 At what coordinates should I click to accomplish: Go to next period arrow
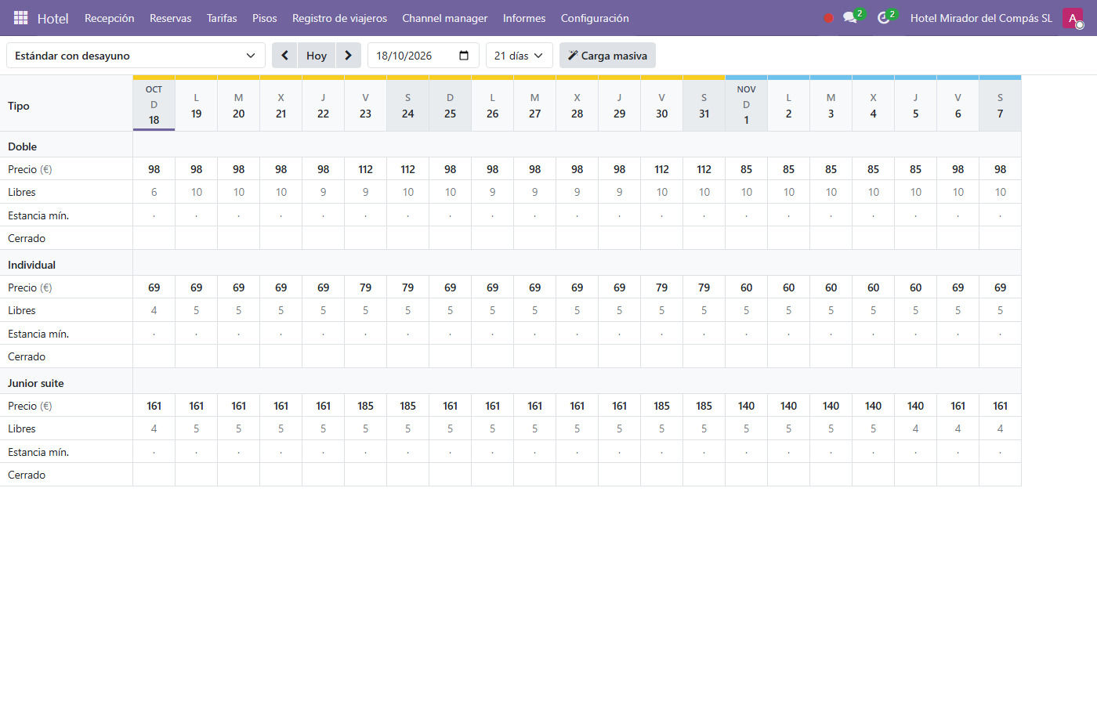coord(349,56)
